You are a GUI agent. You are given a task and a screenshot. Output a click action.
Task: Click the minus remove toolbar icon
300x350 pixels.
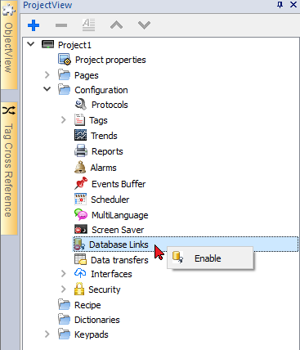coord(61,25)
